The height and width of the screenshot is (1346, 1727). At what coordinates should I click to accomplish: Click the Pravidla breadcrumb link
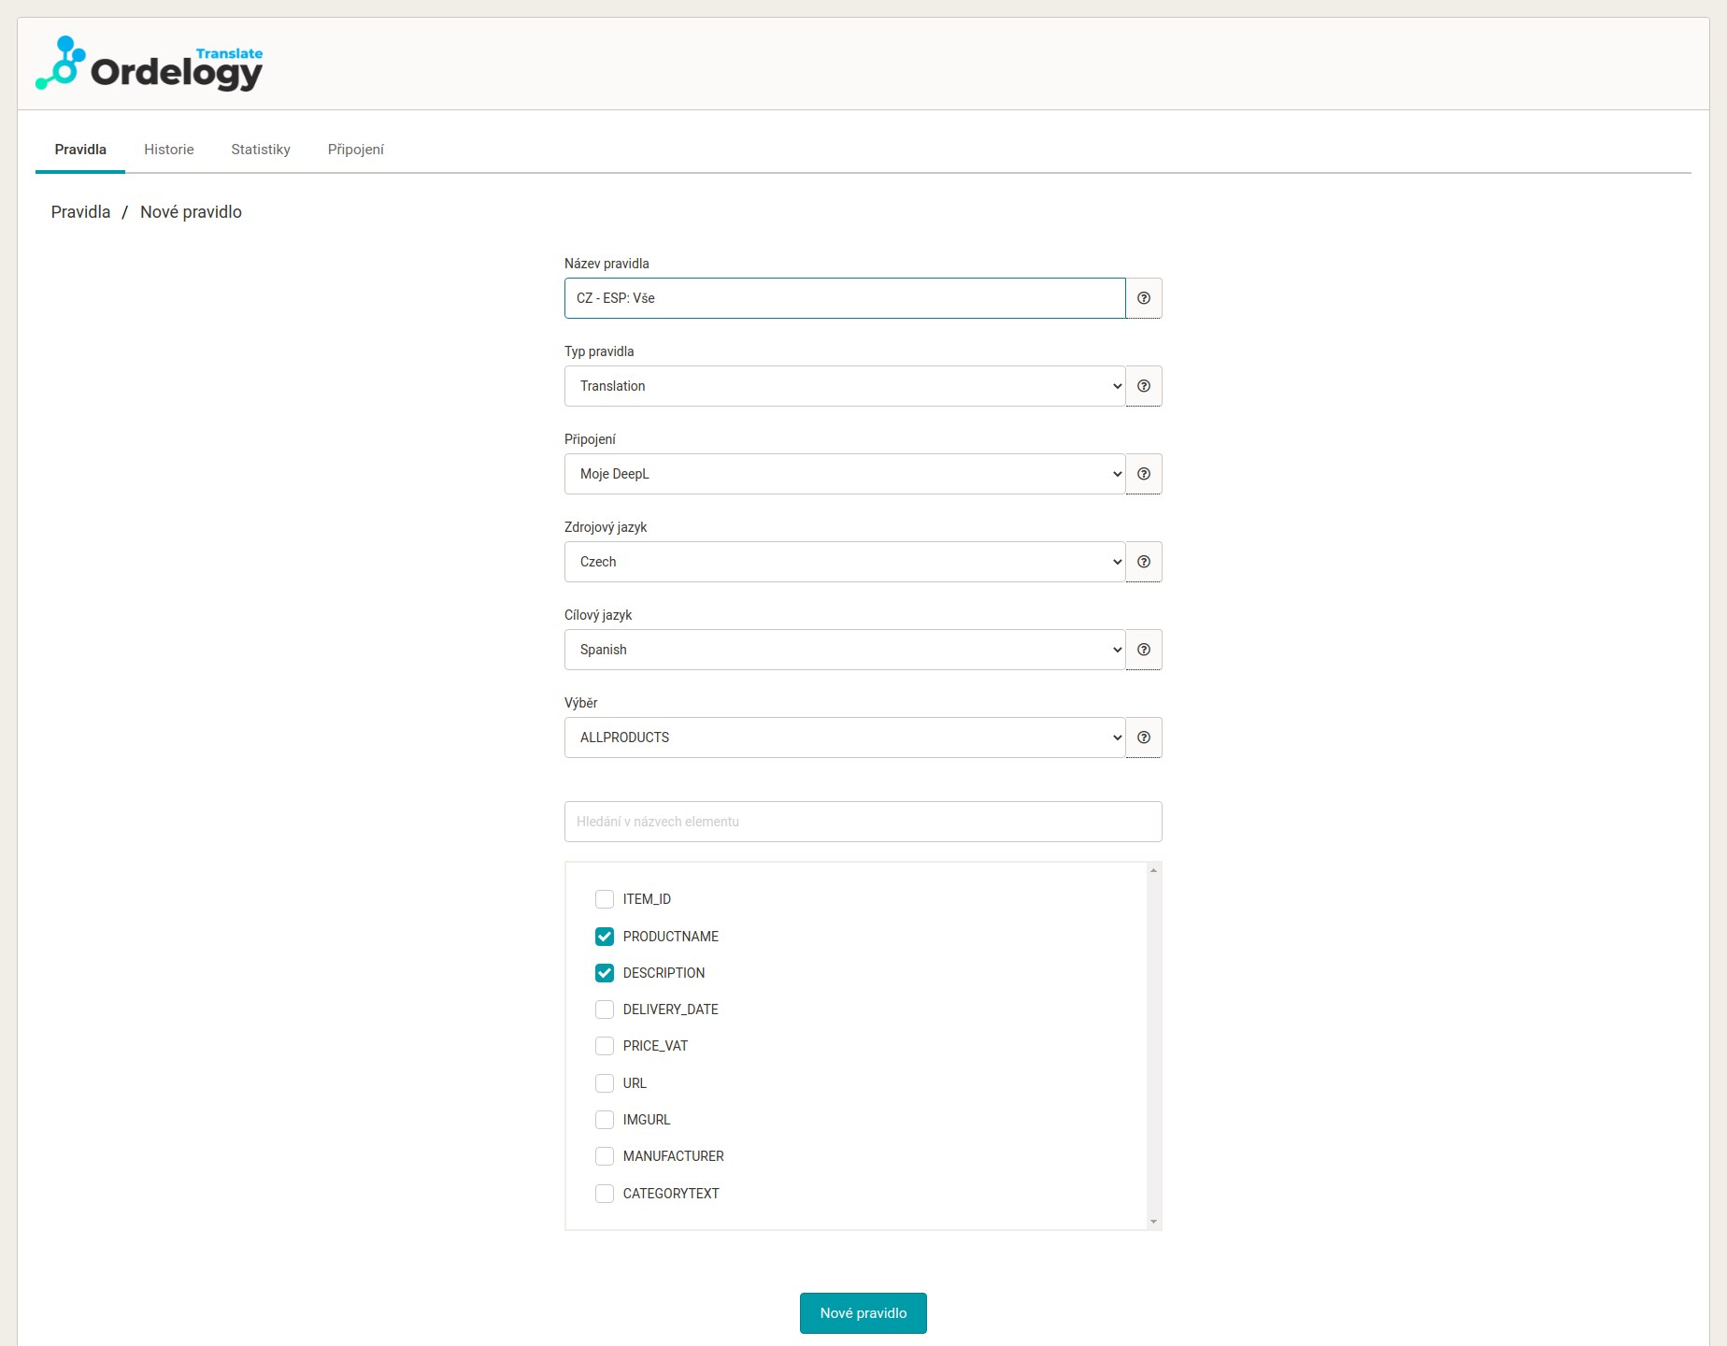[x=80, y=212]
